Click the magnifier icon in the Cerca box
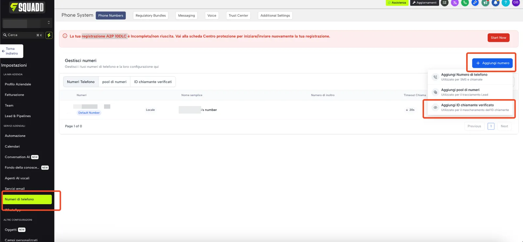The image size is (523, 242). [5, 35]
